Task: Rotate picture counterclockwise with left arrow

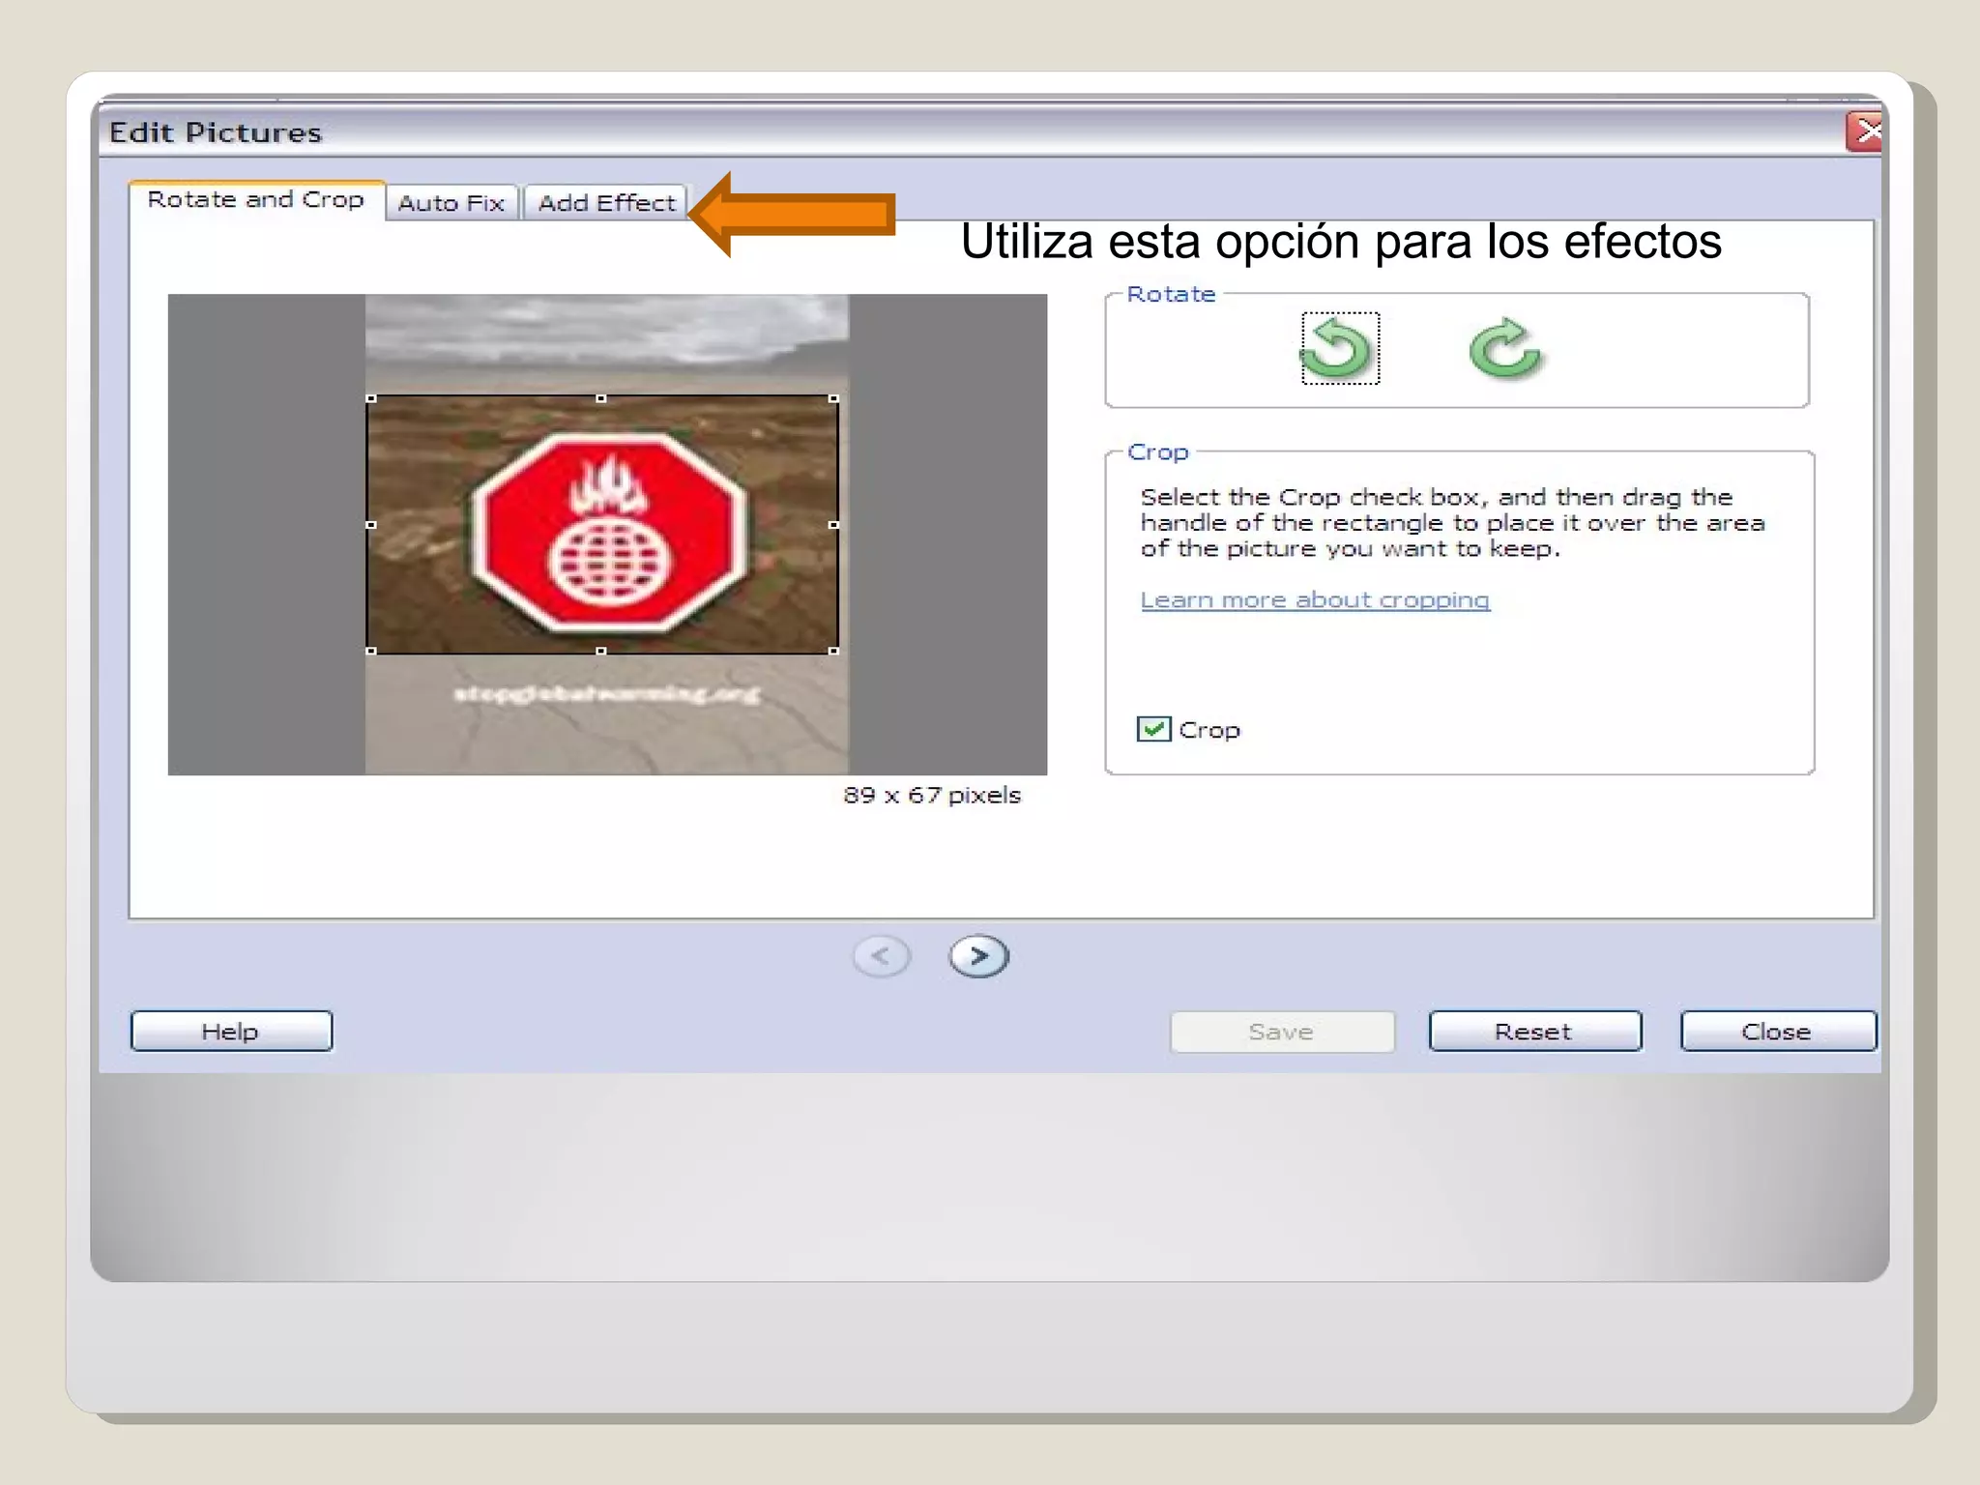Action: pyautogui.click(x=1339, y=349)
